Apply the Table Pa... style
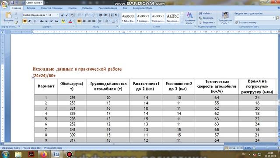Image resolution: width=280 pixels, height=158 pixels. pos(128,18)
